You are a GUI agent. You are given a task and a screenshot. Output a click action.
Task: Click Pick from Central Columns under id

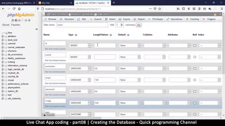tap(55, 49)
